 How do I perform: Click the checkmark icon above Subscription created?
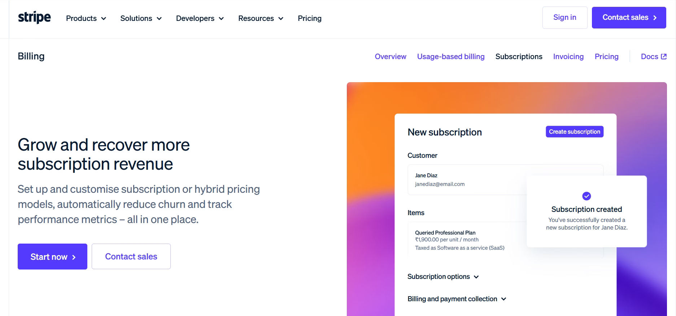tap(586, 196)
